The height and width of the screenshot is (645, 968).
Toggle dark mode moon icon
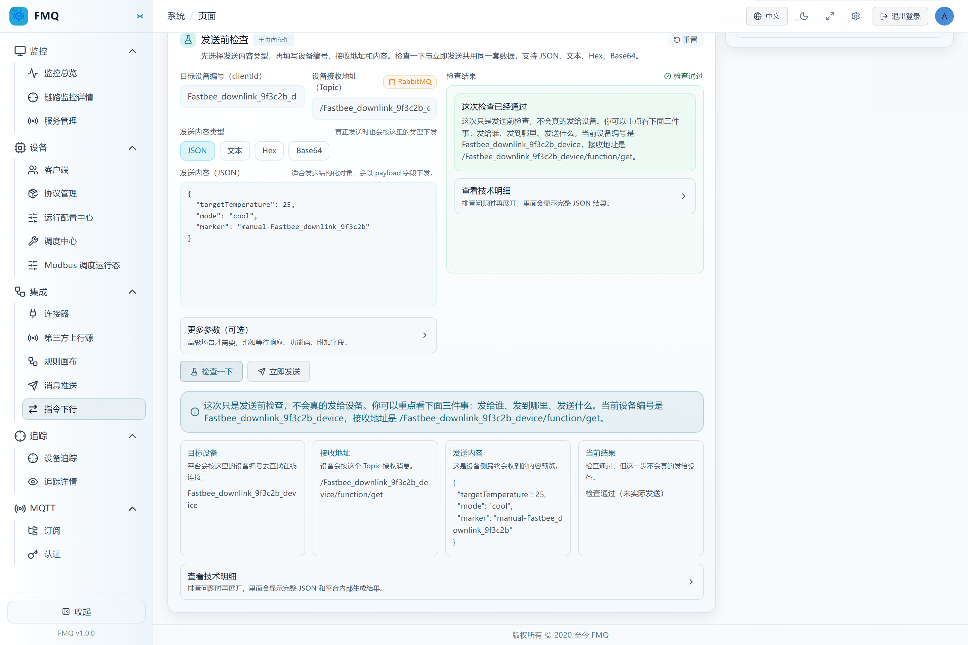[x=804, y=16]
